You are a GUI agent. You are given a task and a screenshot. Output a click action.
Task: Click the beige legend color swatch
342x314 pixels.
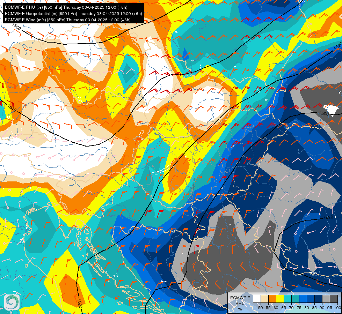pos(264,299)
